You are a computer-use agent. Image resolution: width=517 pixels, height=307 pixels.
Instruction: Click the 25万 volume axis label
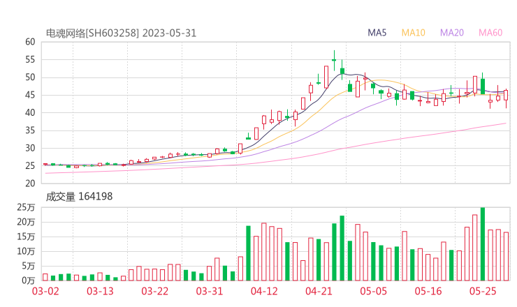point(26,207)
